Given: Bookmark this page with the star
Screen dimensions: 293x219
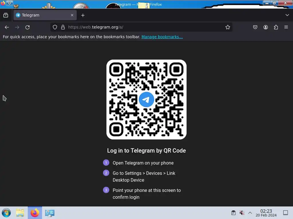Looking at the screenshot, I should 227,27.
